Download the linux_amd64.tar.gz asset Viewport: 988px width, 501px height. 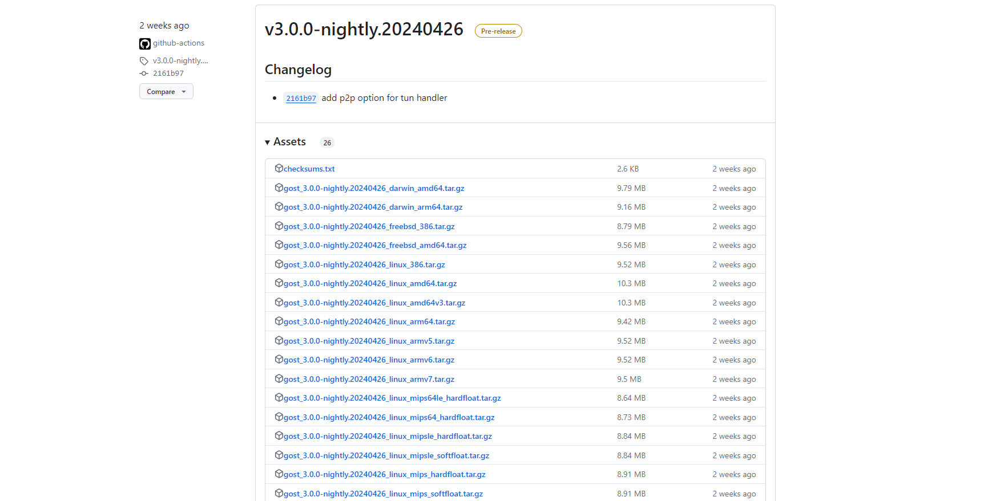[x=370, y=284]
